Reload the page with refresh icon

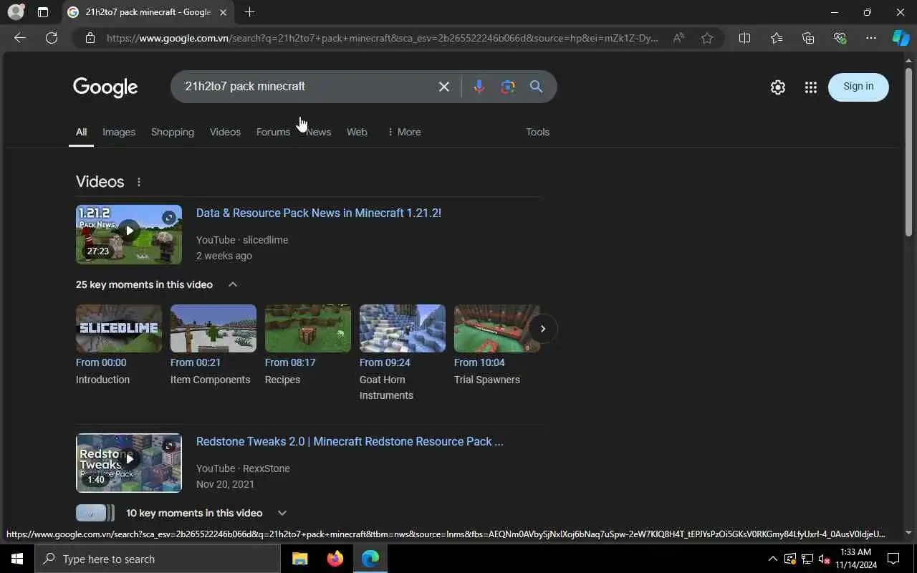coord(52,38)
